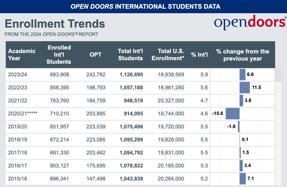Image resolution: width=287 pixels, height=187 pixels.
Task: Click U.S. enrollment value 20,327,000
Action: (171, 100)
